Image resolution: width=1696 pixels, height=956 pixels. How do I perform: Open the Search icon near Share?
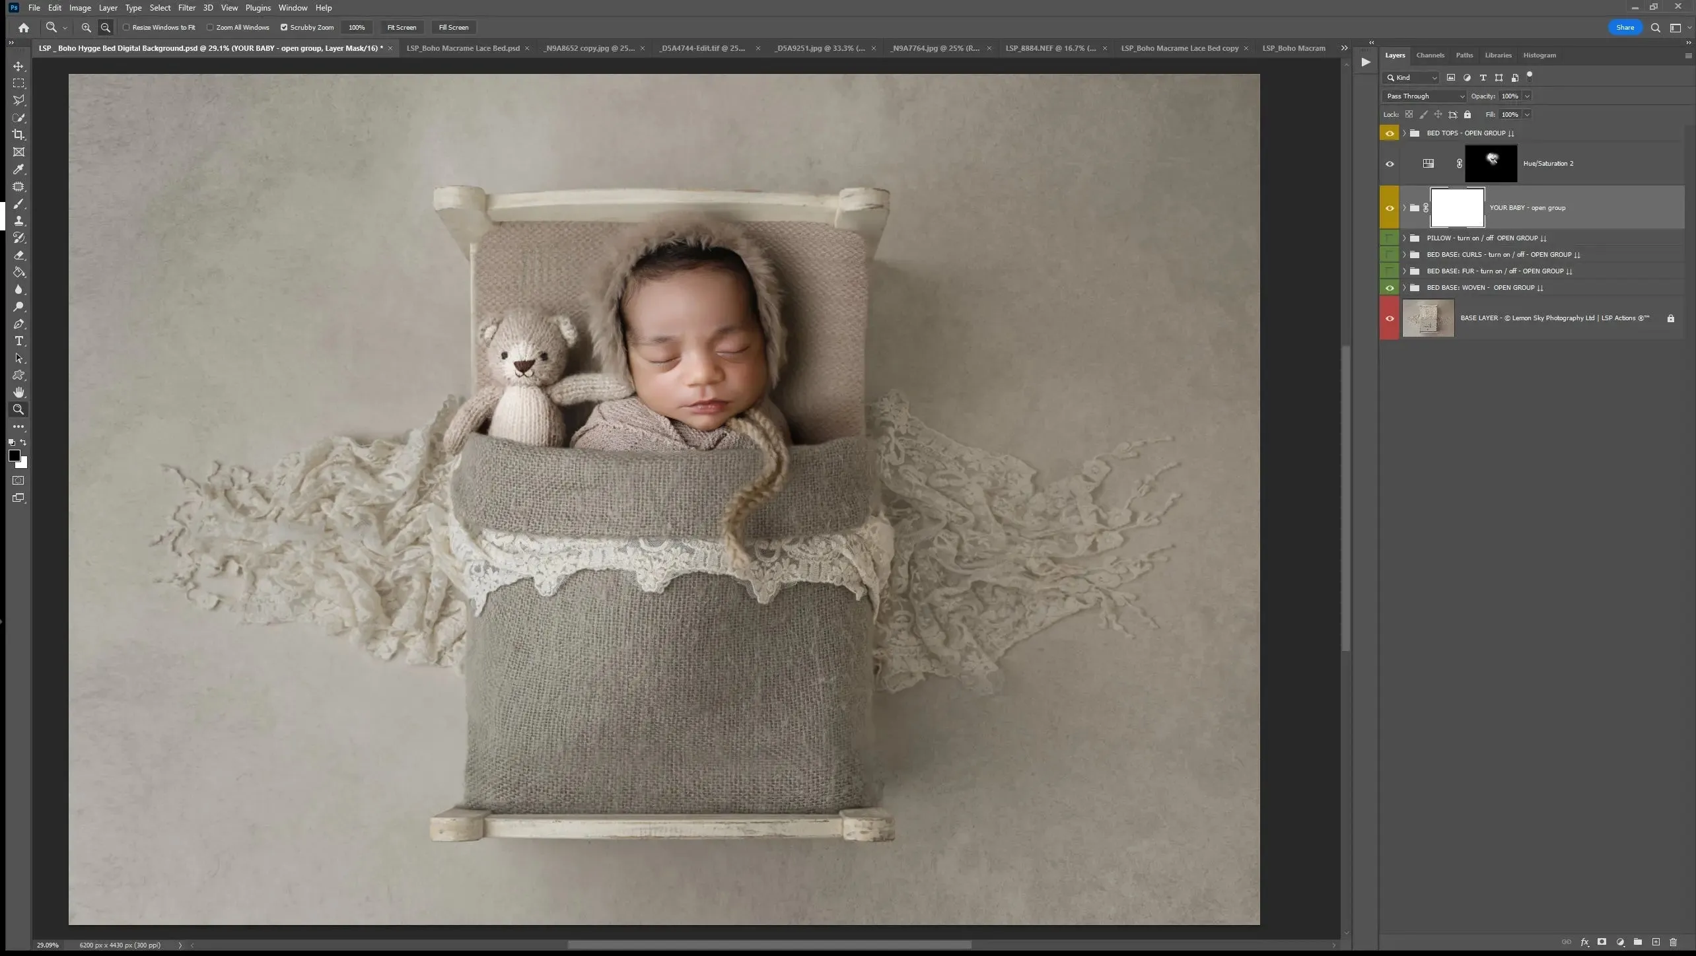(x=1656, y=28)
